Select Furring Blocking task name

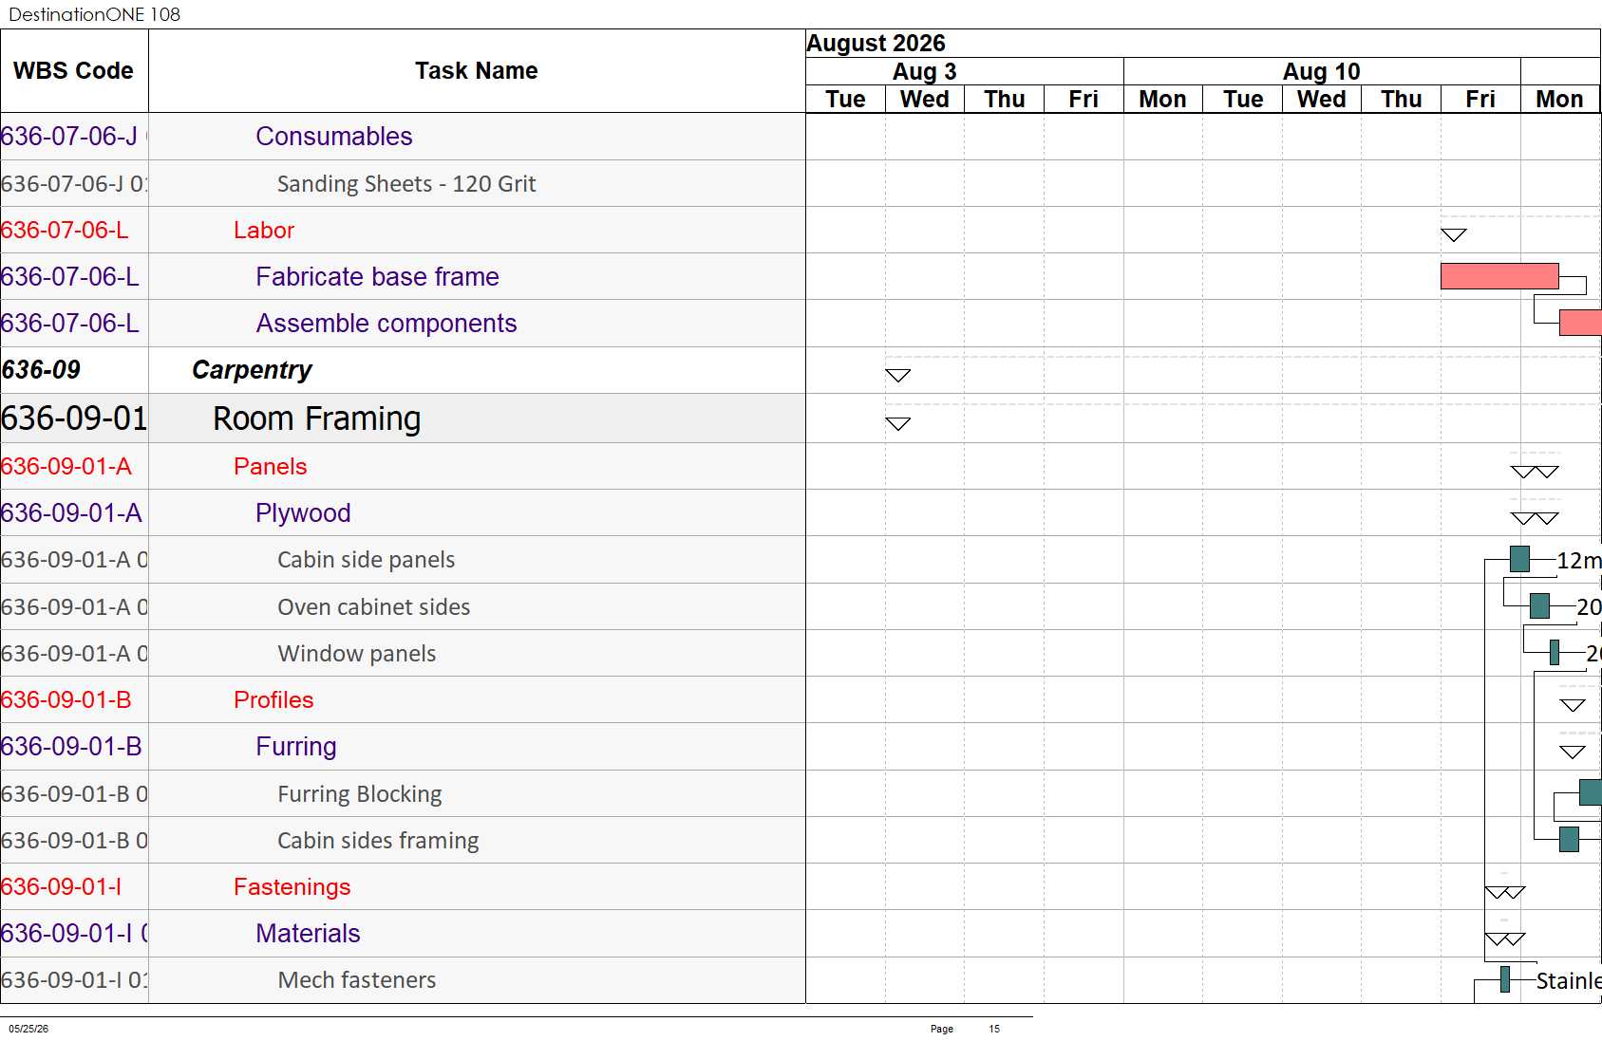359,794
